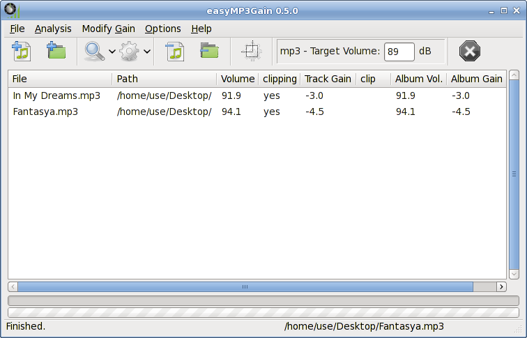Sort by the File column header

pyautogui.click(x=60, y=79)
